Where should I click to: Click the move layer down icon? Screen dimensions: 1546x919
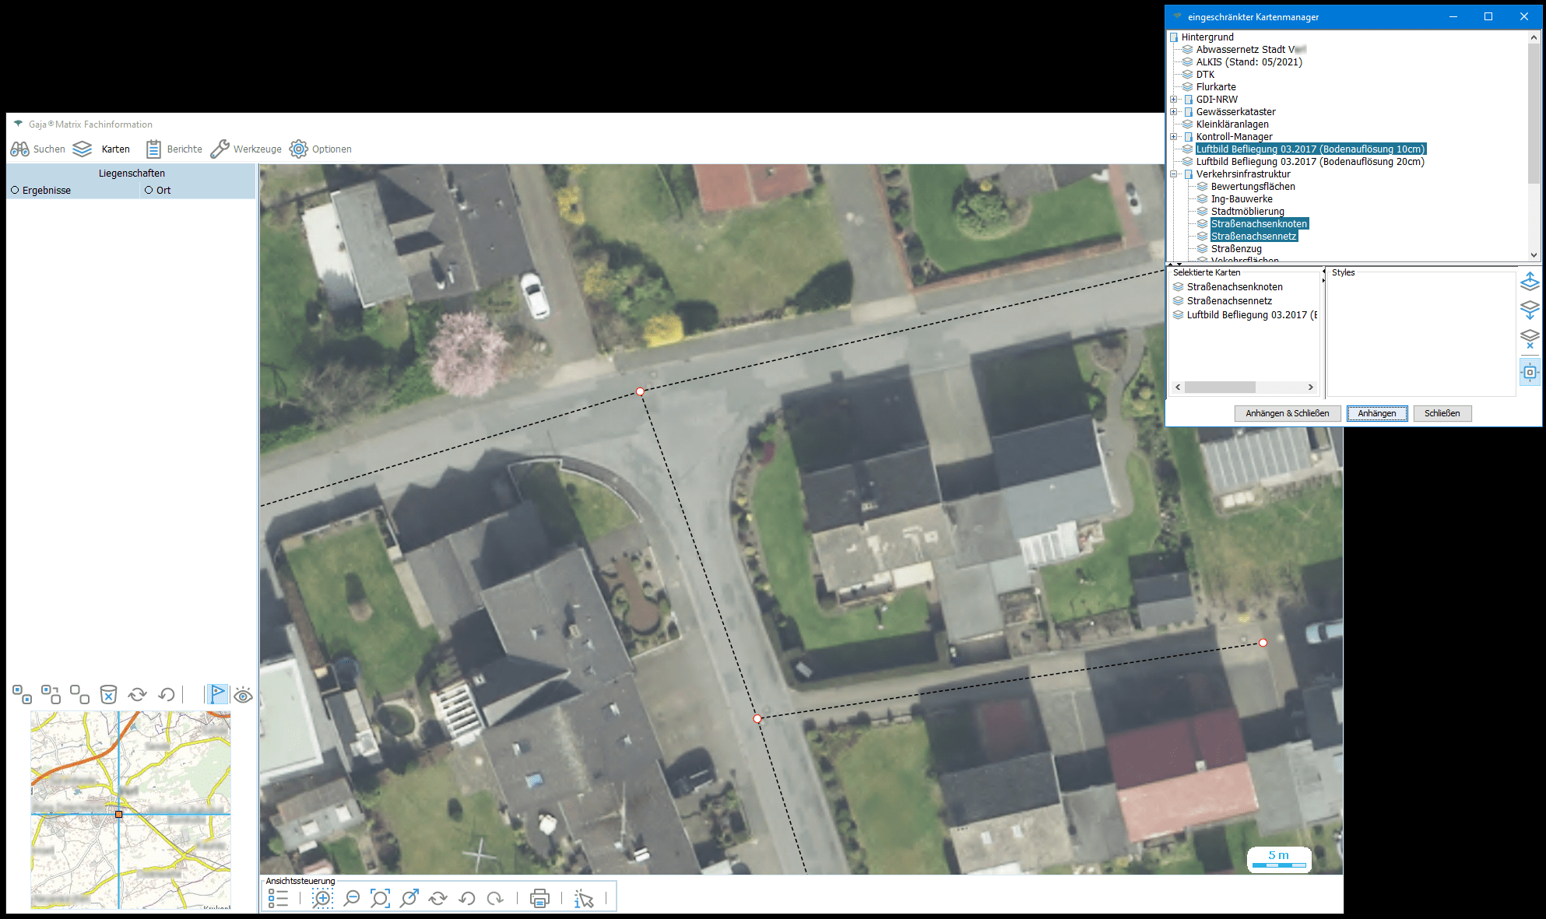[x=1530, y=310]
